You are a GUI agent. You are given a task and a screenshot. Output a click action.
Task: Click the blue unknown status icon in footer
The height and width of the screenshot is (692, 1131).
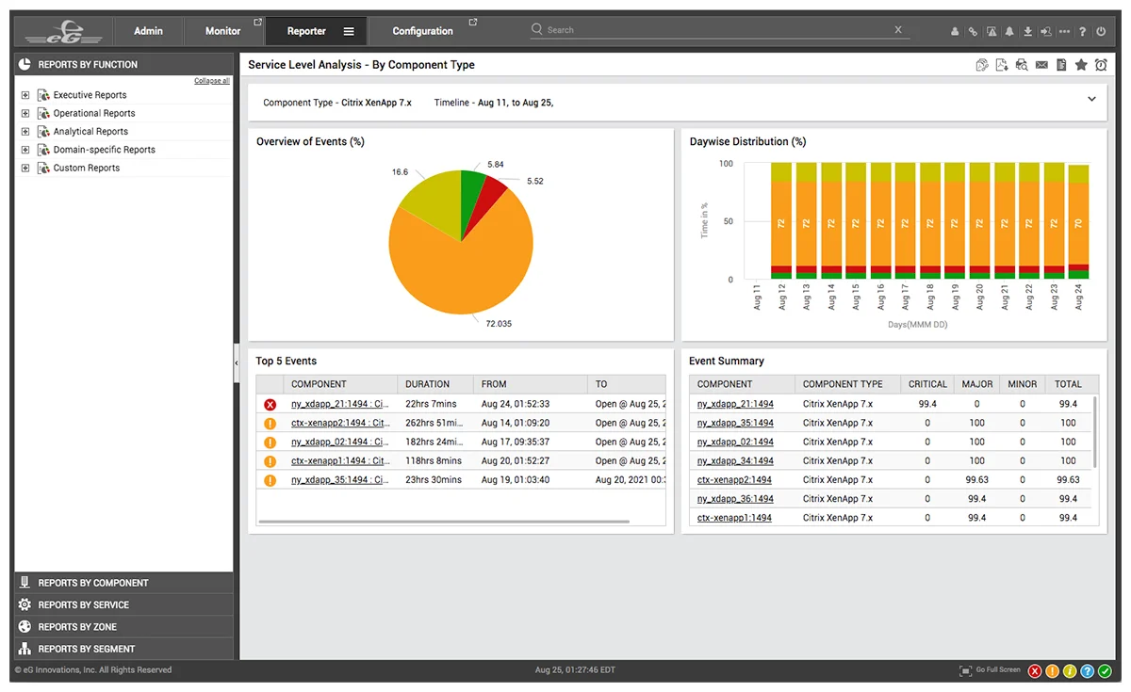tap(1087, 671)
